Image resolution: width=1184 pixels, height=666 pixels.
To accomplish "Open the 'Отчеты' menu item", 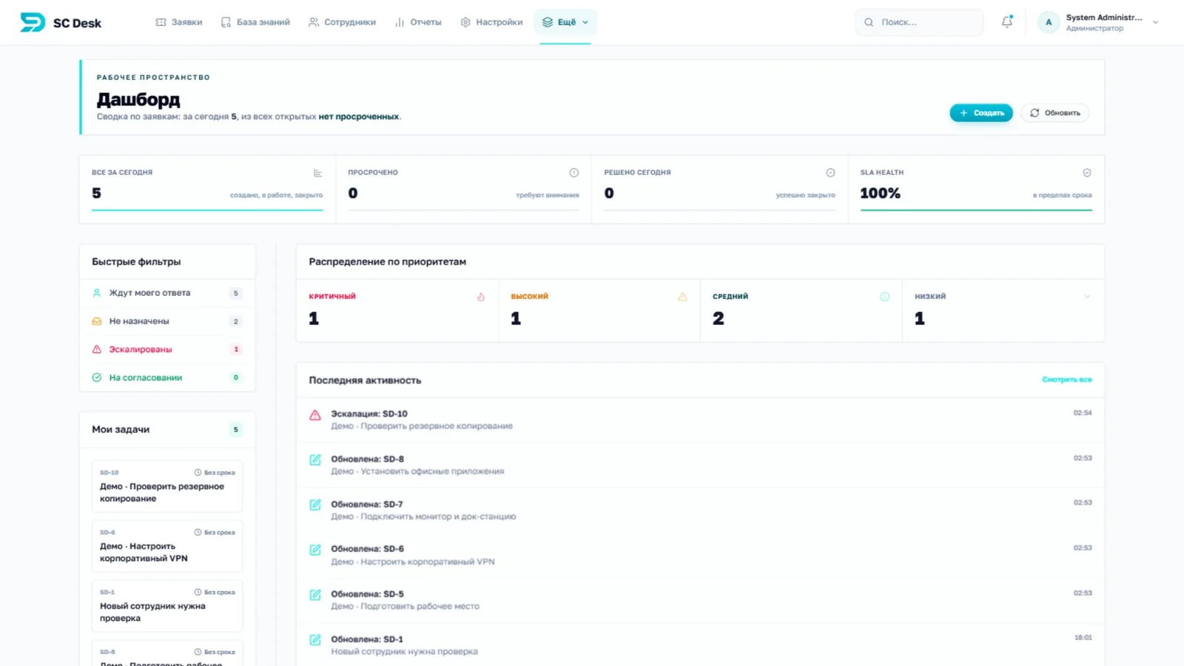I will click(x=418, y=22).
